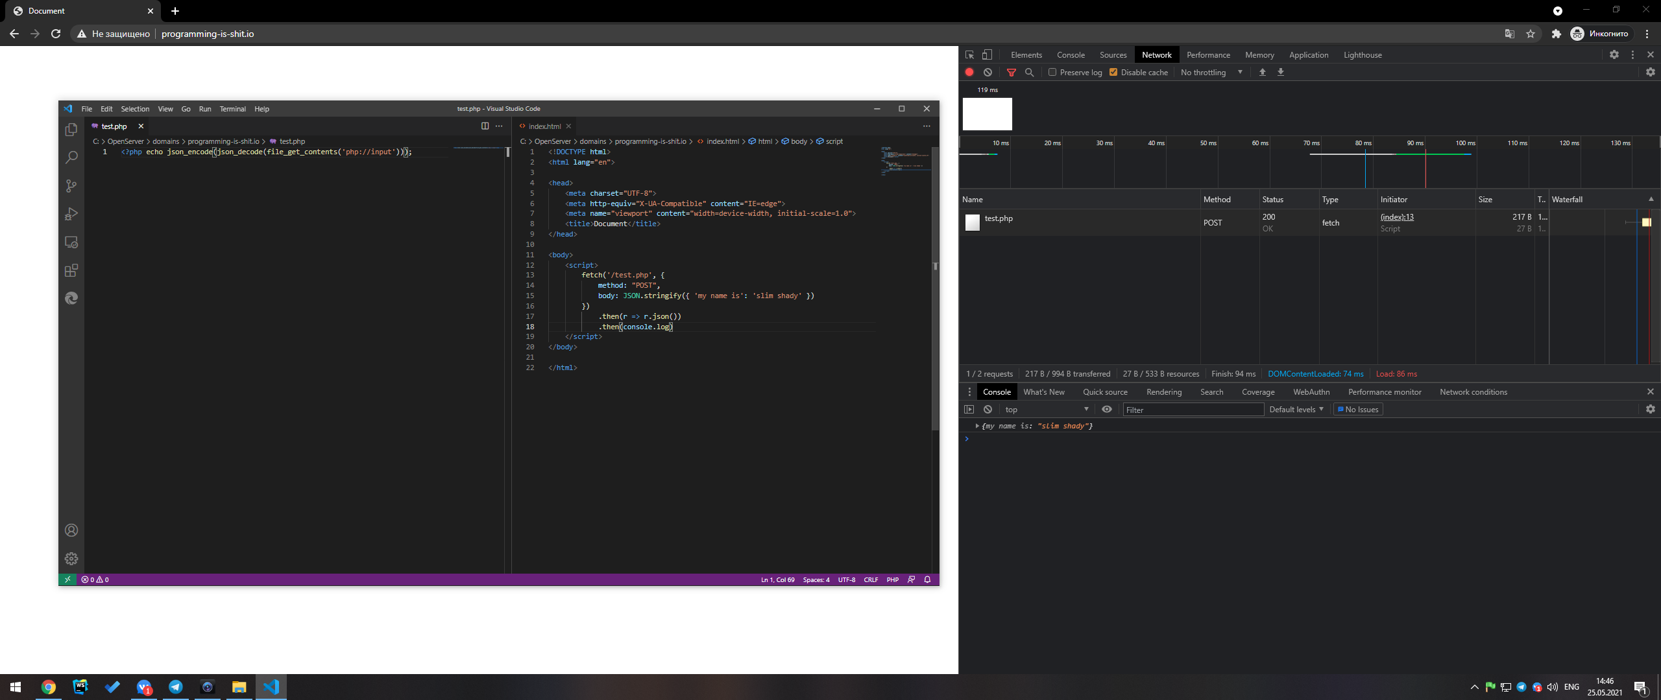Select the test.php request row
1661x700 pixels.
click(x=1309, y=222)
